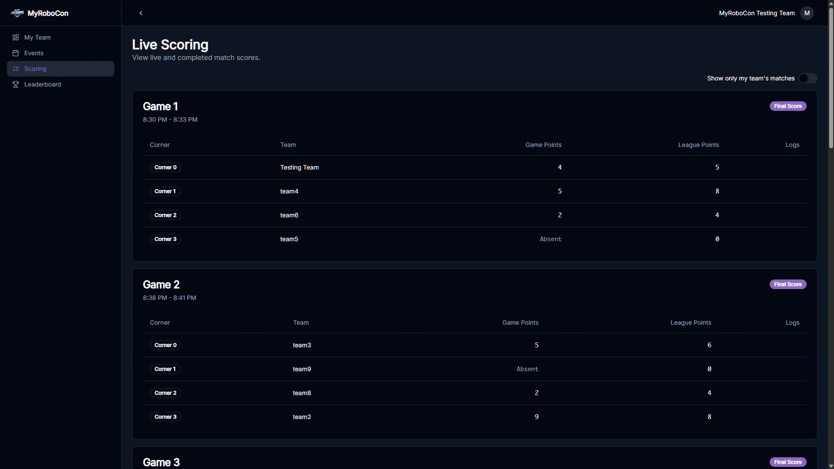Click team4 in Game 1 table
The image size is (834, 469).
tap(289, 191)
